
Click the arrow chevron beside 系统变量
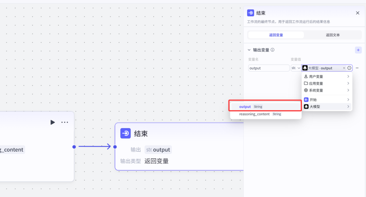tap(348, 90)
